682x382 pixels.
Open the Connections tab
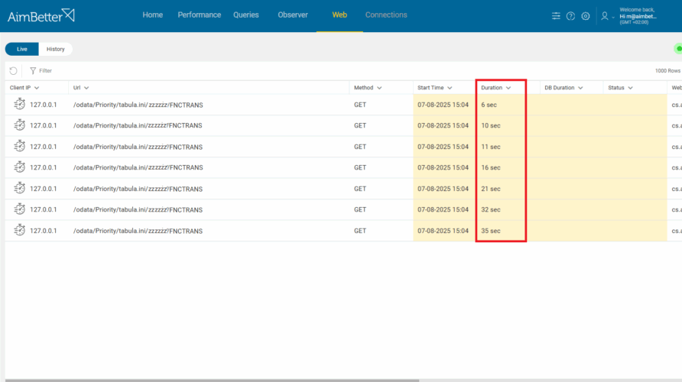tap(386, 15)
